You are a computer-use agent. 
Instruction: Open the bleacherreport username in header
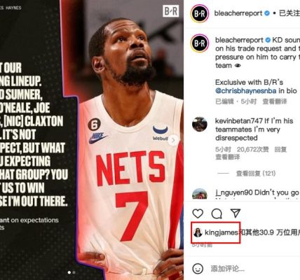pos(238,13)
